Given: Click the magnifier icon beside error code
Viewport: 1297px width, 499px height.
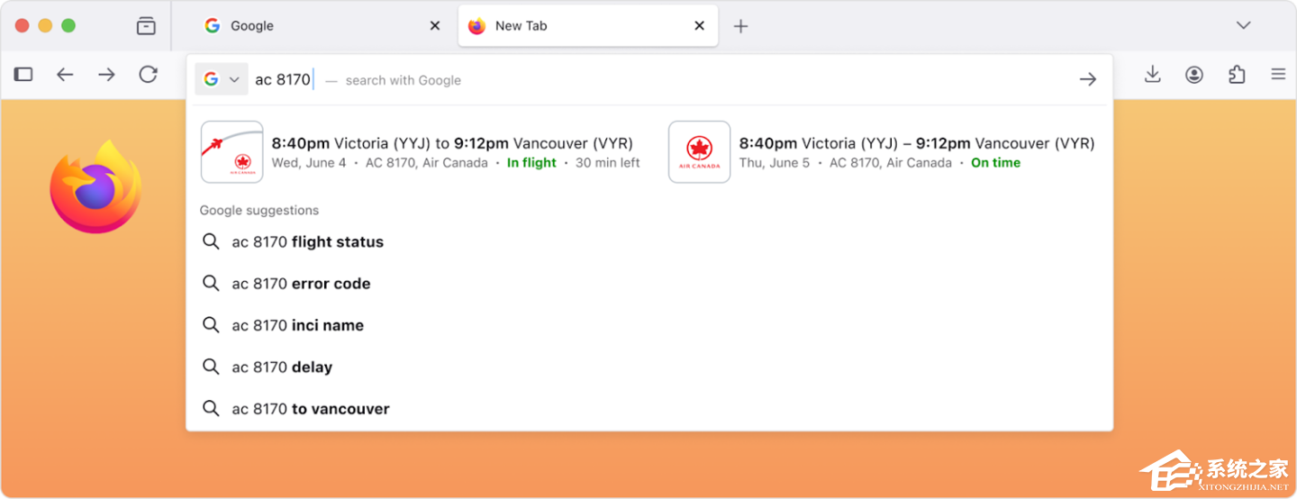Looking at the screenshot, I should pyautogui.click(x=211, y=283).
